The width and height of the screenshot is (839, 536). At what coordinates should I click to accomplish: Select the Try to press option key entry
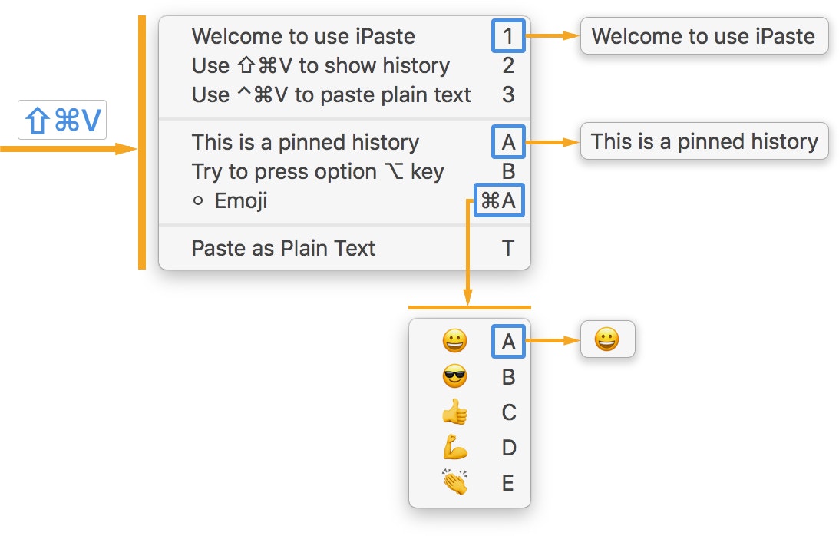click(318, 170)
